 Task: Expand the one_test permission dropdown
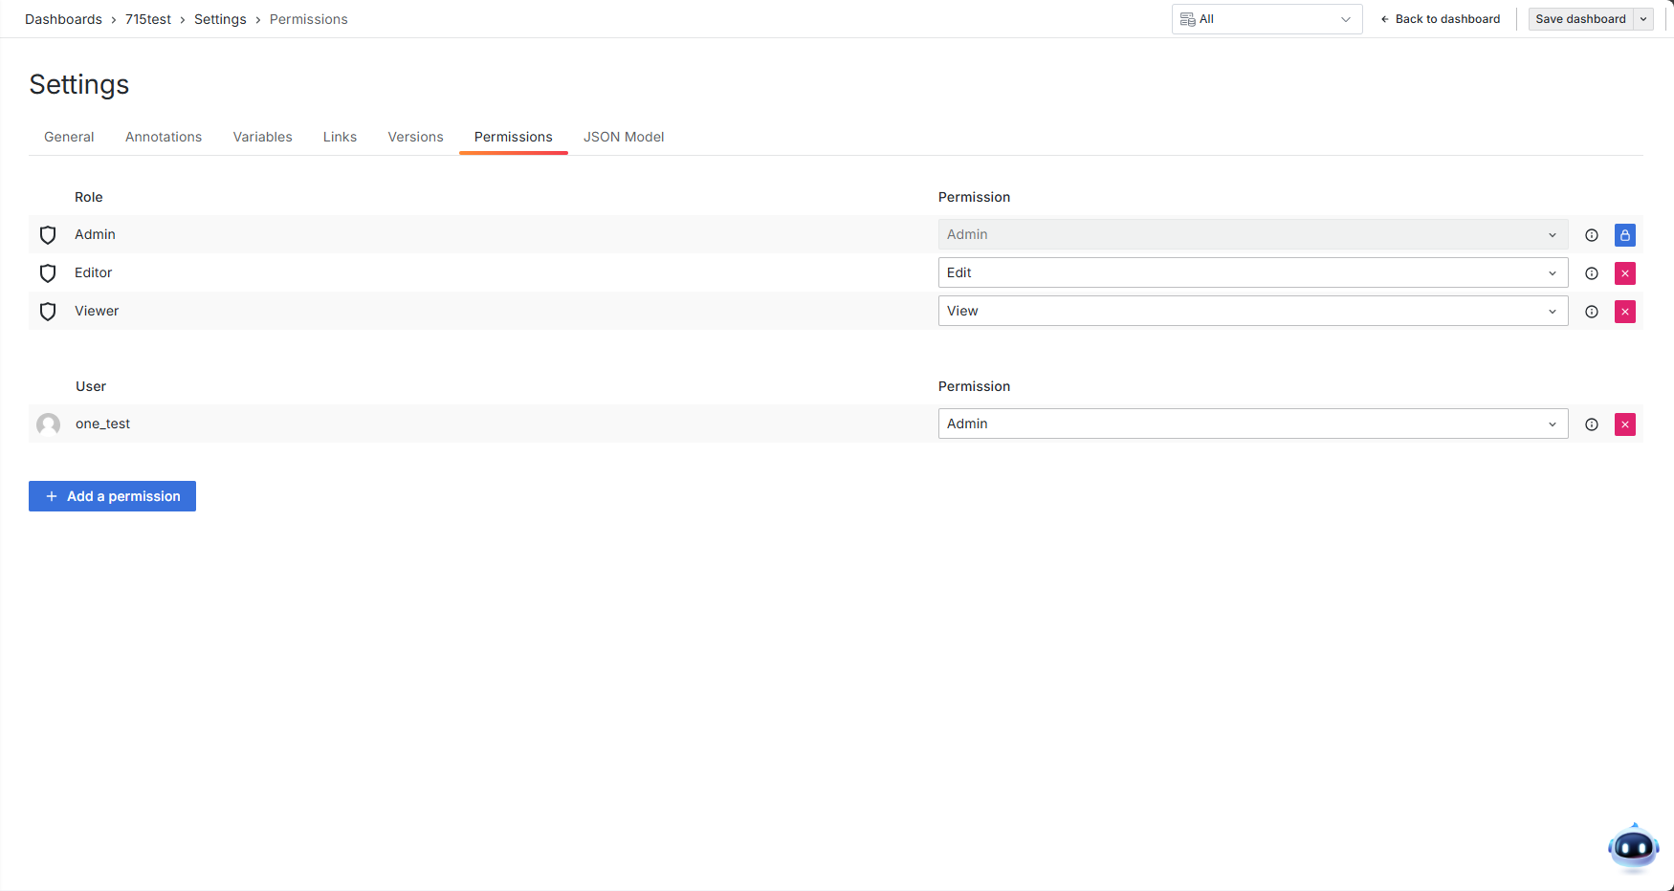(x=1252, y=424)
